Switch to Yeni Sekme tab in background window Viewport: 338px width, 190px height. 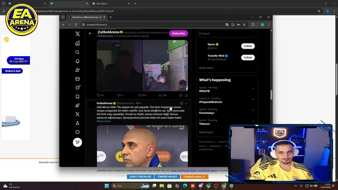tap(111, 4)
